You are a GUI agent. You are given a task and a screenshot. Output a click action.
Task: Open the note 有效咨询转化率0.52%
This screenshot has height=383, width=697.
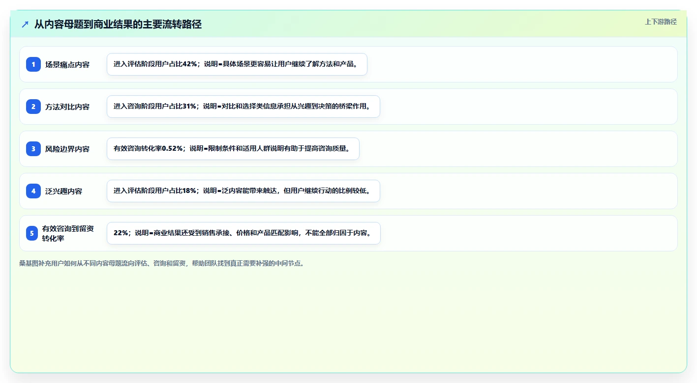(x=233, y=149)
